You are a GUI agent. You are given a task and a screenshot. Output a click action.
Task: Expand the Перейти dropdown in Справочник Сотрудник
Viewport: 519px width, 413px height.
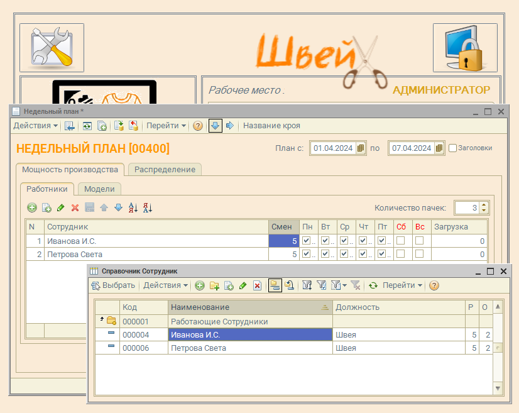(402, 285)
